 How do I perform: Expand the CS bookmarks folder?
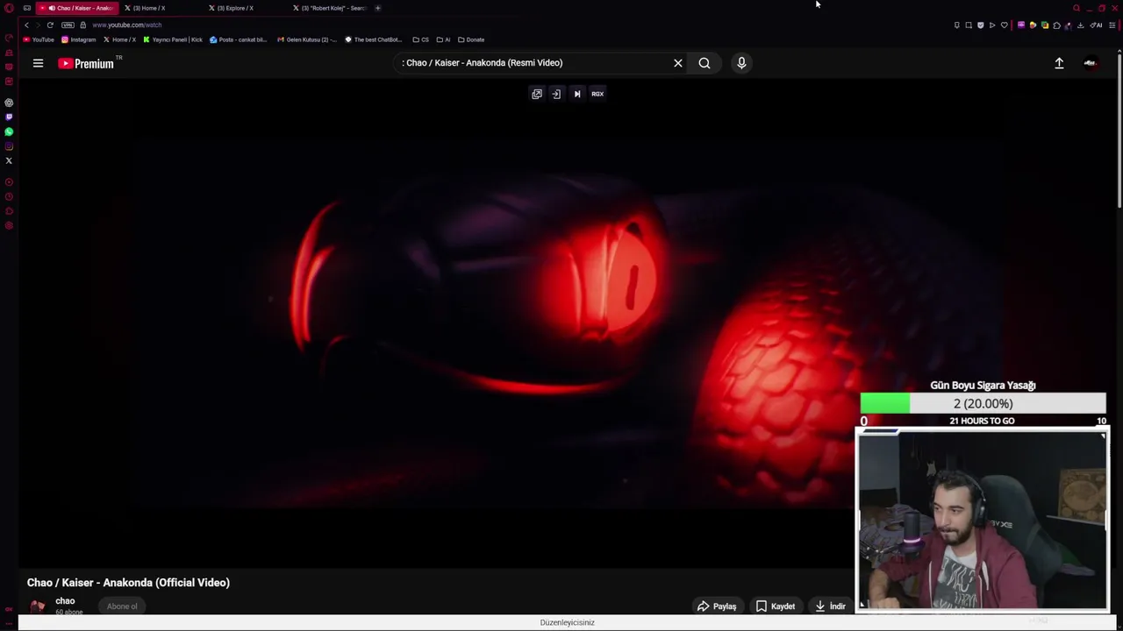click(x=421, y=39)
